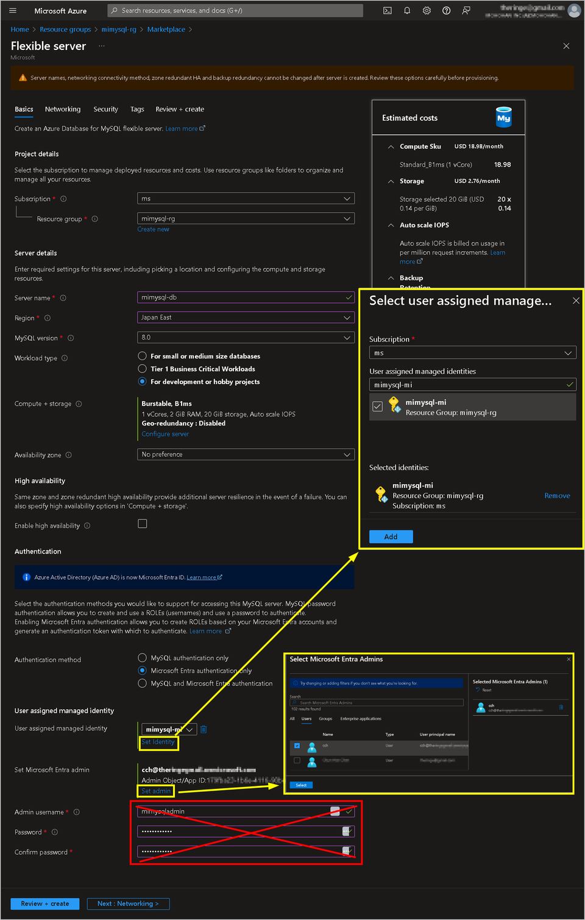Switch to the Networking tab
585x920 pixels.
63,109
